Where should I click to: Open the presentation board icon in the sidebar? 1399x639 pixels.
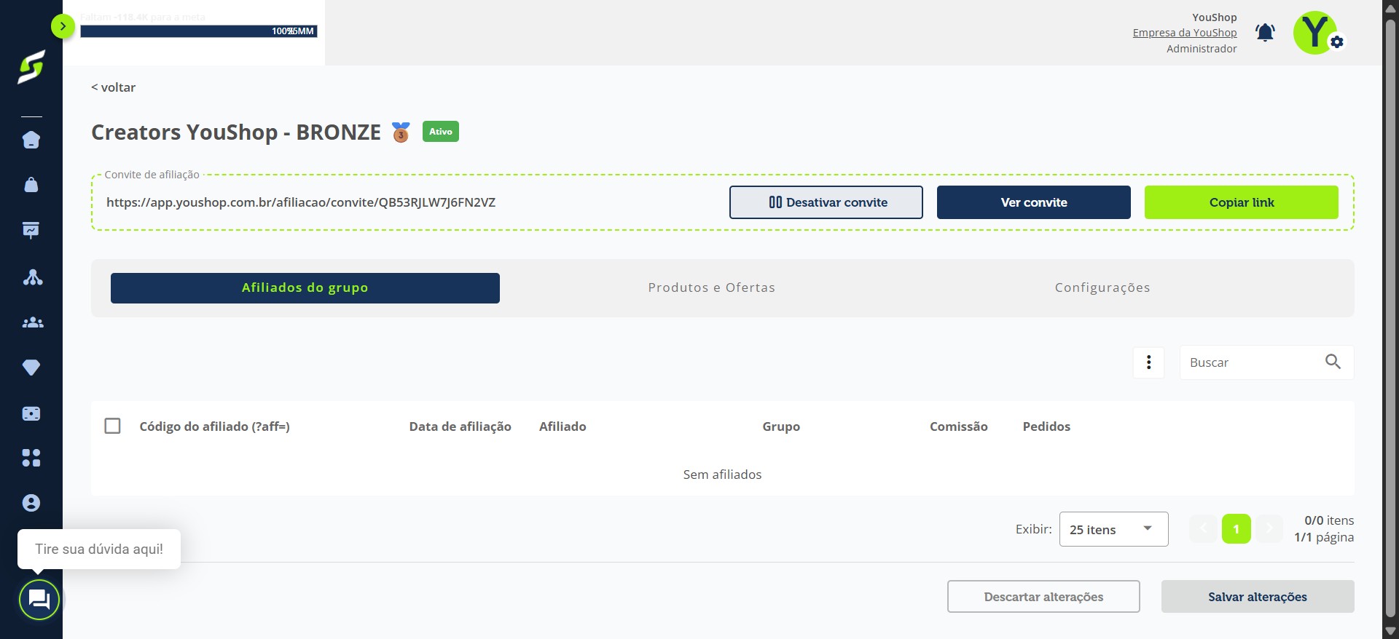(31, 231)
